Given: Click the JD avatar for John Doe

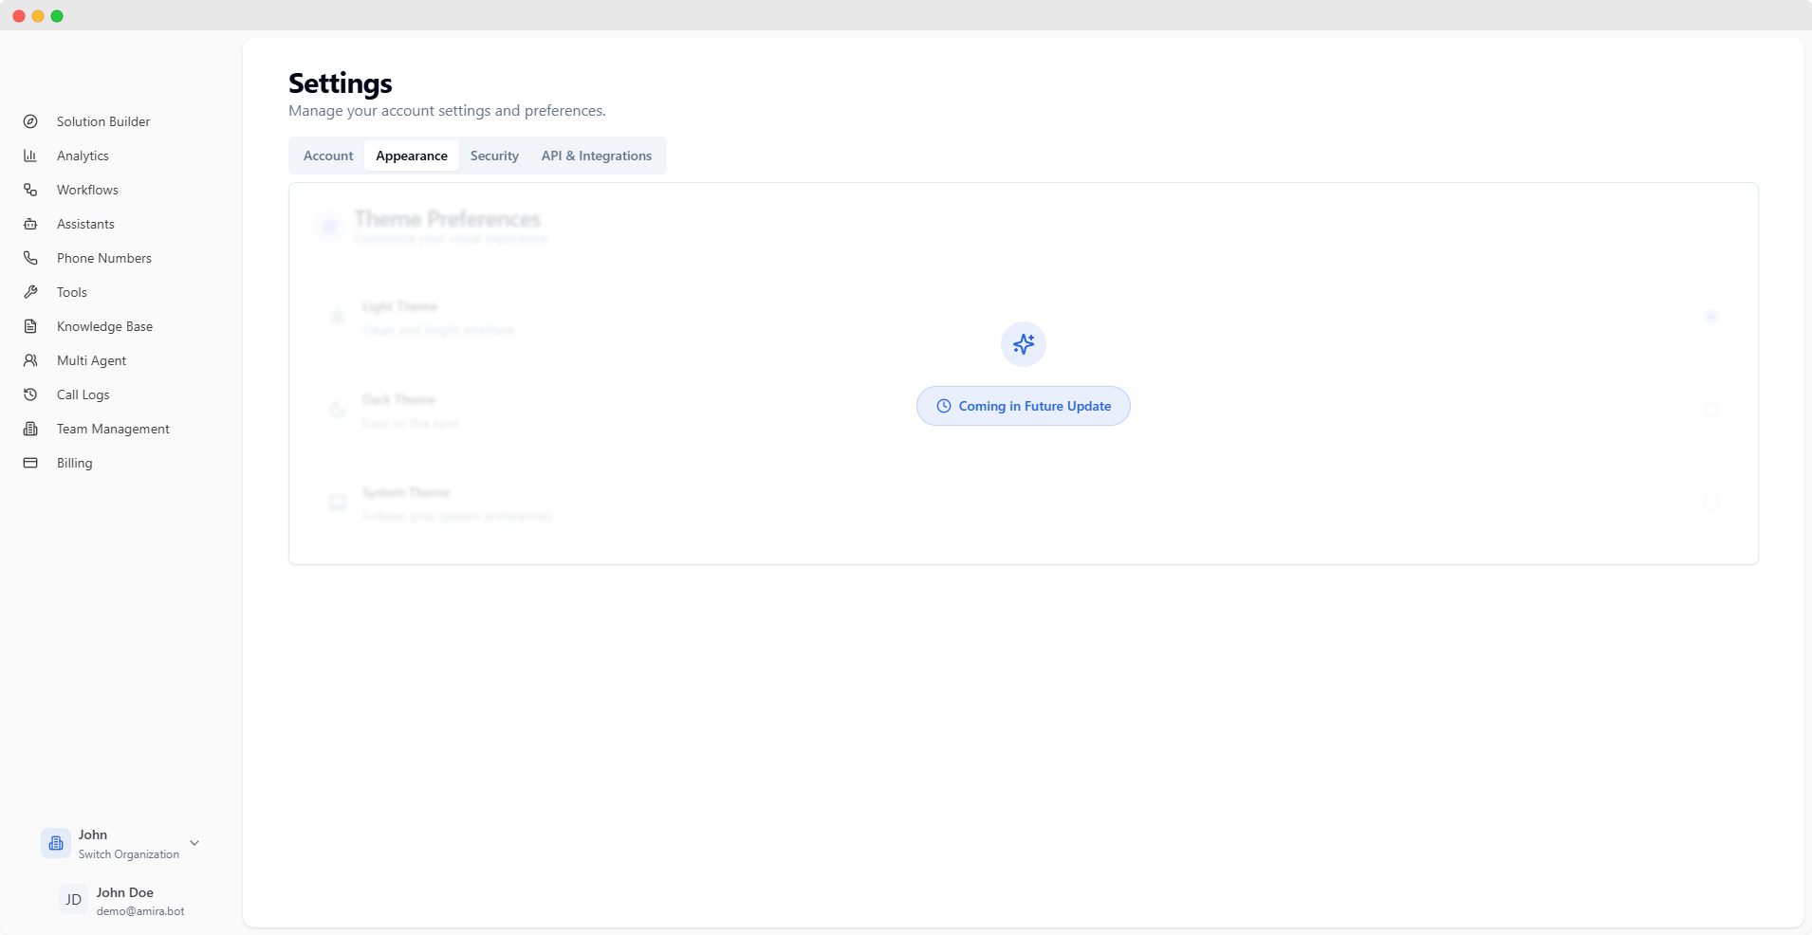Looking at the screenshot, I should point(73,901).
